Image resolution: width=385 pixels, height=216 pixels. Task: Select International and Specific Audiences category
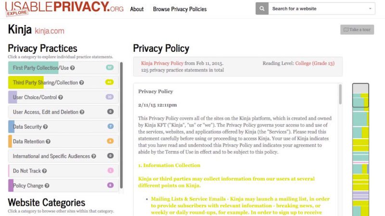64,156
